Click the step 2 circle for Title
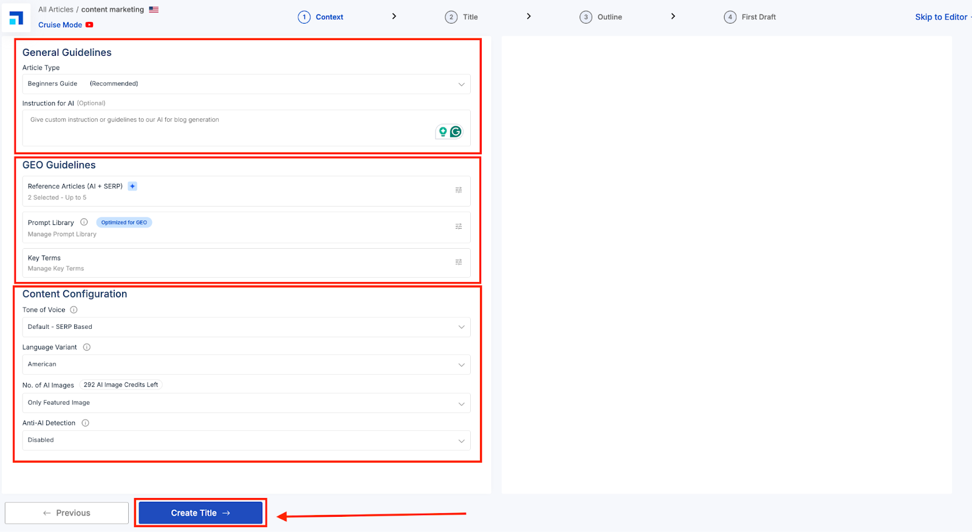This screenshot has width=972, height=532. (451, 17)
